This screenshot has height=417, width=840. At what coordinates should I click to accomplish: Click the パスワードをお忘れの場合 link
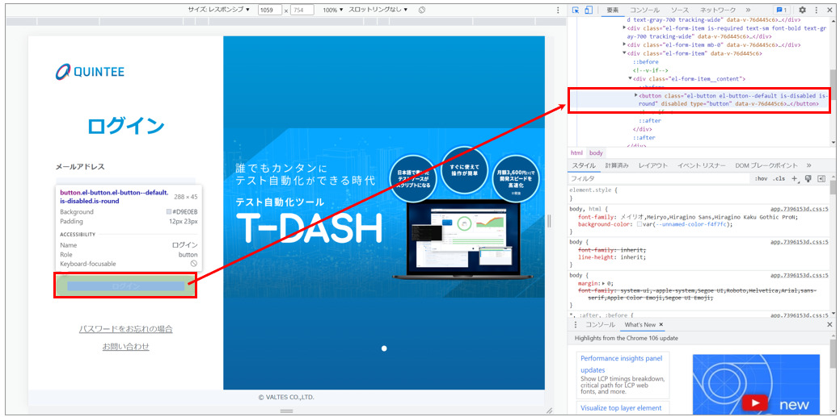click(125, 329)
